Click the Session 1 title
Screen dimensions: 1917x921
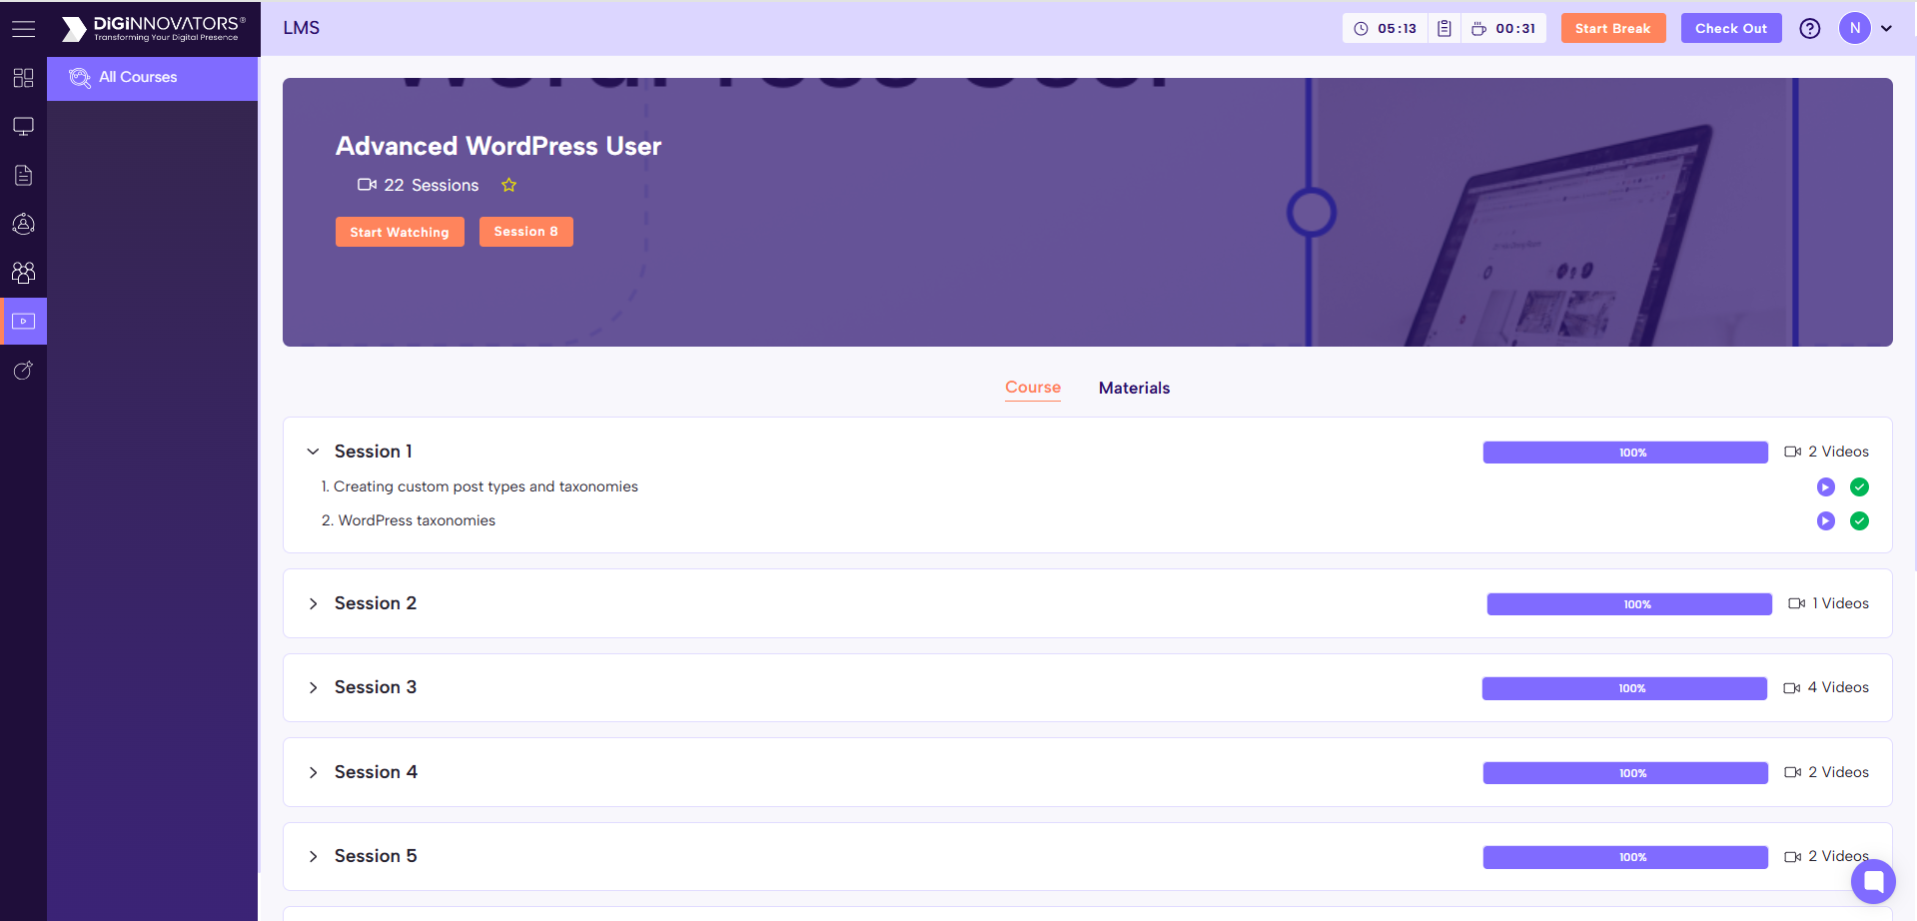(x=374, y=452)
